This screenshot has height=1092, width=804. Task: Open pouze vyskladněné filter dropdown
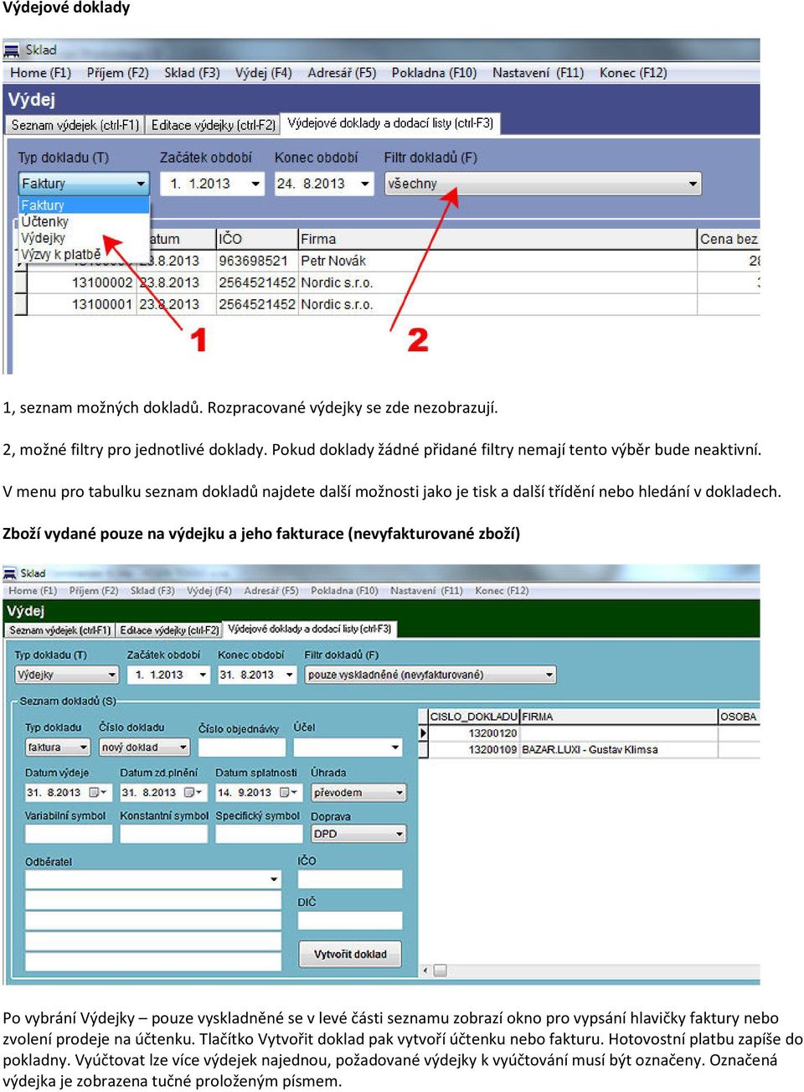[430, 675]
